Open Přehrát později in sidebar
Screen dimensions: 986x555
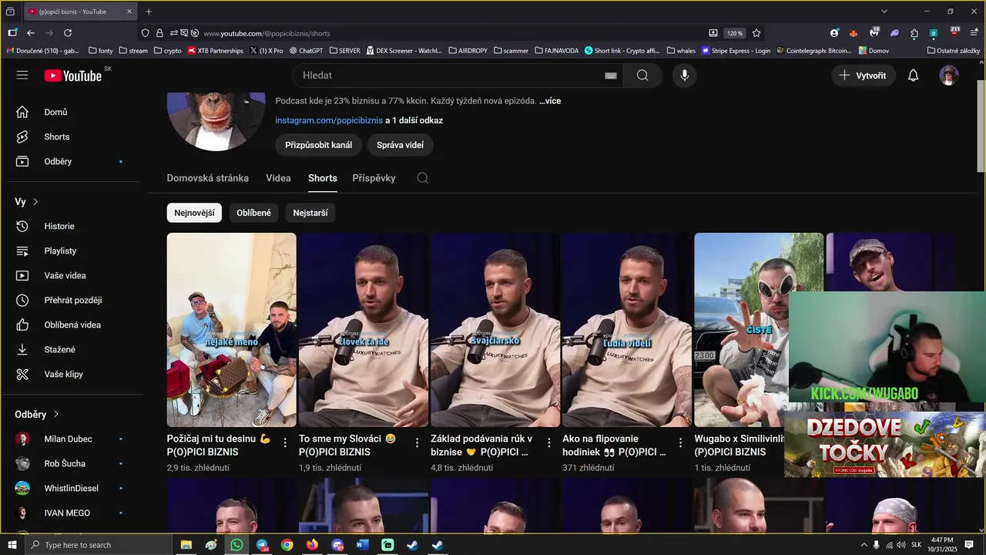click(x=73, y=300)
